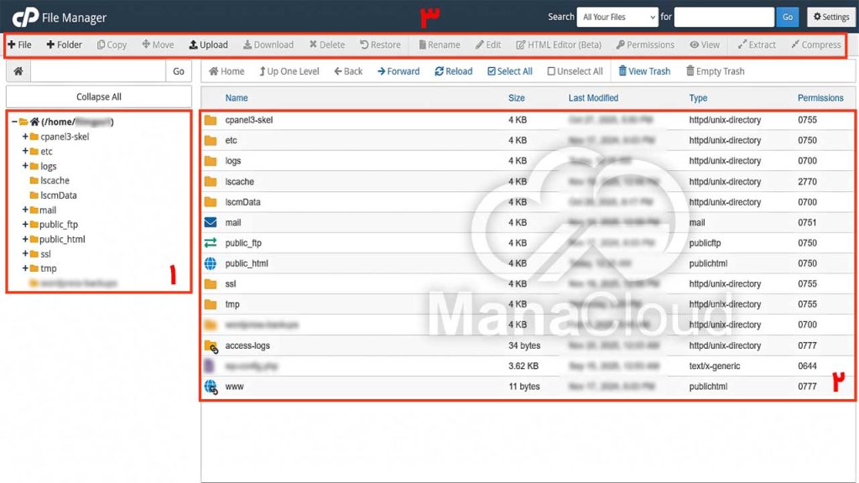This screenshot has height=483, width=859.
Task: Open the All Your Files search dropdown
Action: [x=617, y=17]
